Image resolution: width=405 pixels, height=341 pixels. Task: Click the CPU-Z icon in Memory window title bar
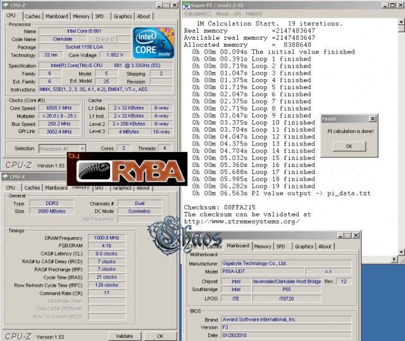6,177
